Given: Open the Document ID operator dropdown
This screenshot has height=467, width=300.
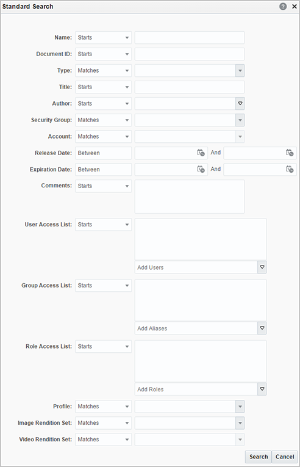Looking at the screenshot, I should coord(103,54).
